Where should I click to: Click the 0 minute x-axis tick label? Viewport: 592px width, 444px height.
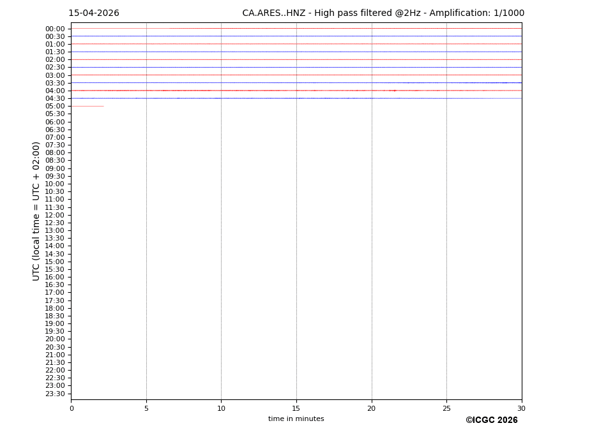click(x=72, y=408)
